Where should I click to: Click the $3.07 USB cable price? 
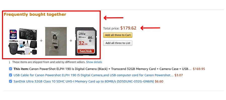[x=179, y=75]
